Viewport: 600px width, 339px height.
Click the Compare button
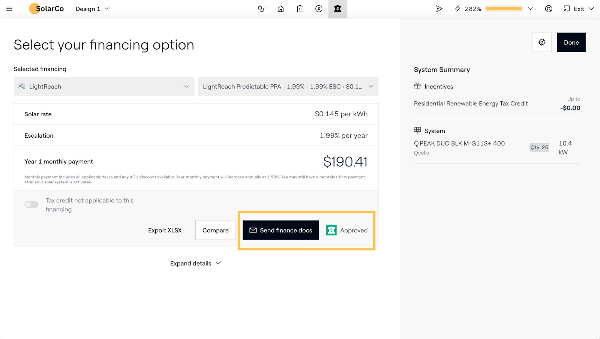click(215, 230)
